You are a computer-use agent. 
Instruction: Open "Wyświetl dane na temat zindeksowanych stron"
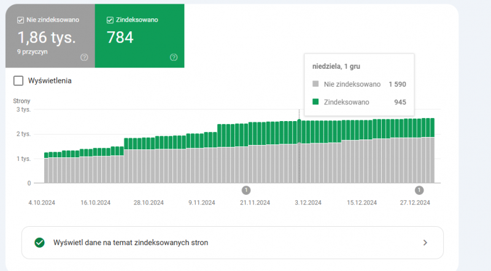point(131,243)
